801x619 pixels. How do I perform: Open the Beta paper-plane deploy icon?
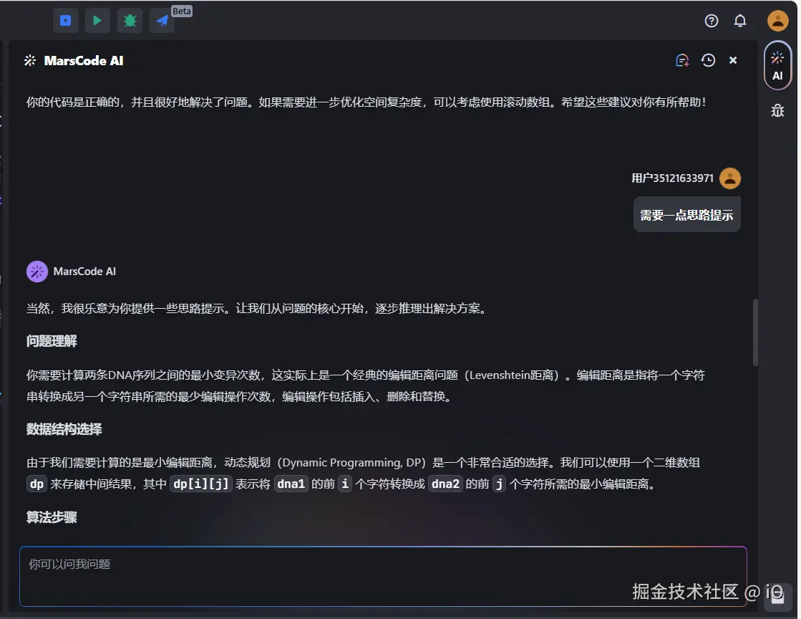[x=162, y=21]
